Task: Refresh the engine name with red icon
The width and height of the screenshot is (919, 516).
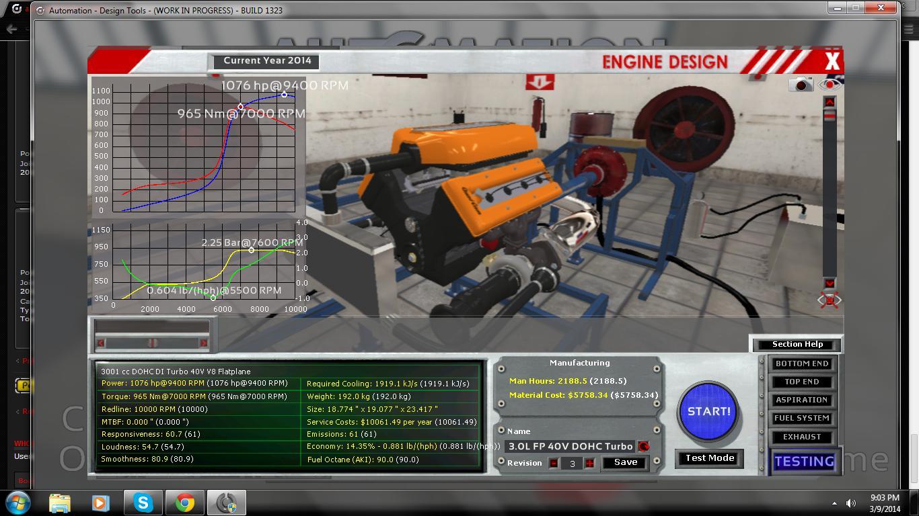Action: [x=643, y=446]
